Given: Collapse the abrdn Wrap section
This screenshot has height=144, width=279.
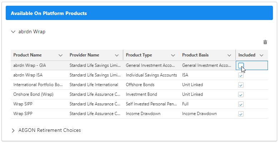Looking at the screenshot, I should (x=14, y=31).
